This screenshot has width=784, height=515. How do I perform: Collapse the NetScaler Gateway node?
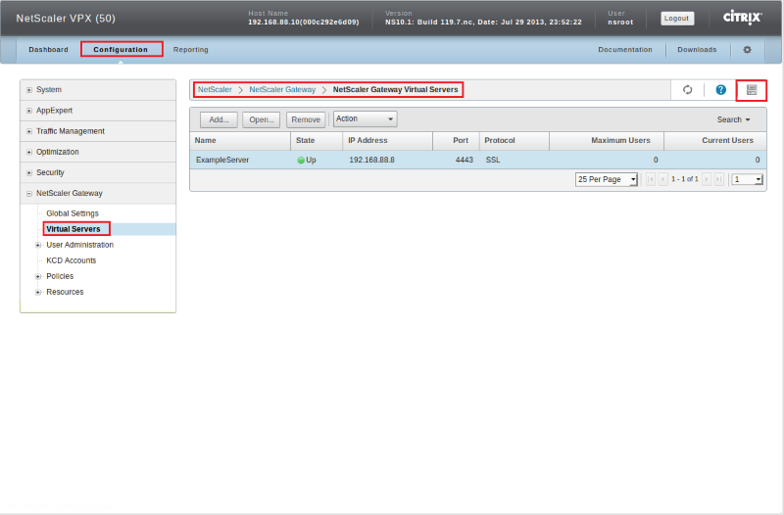[29, 193]
